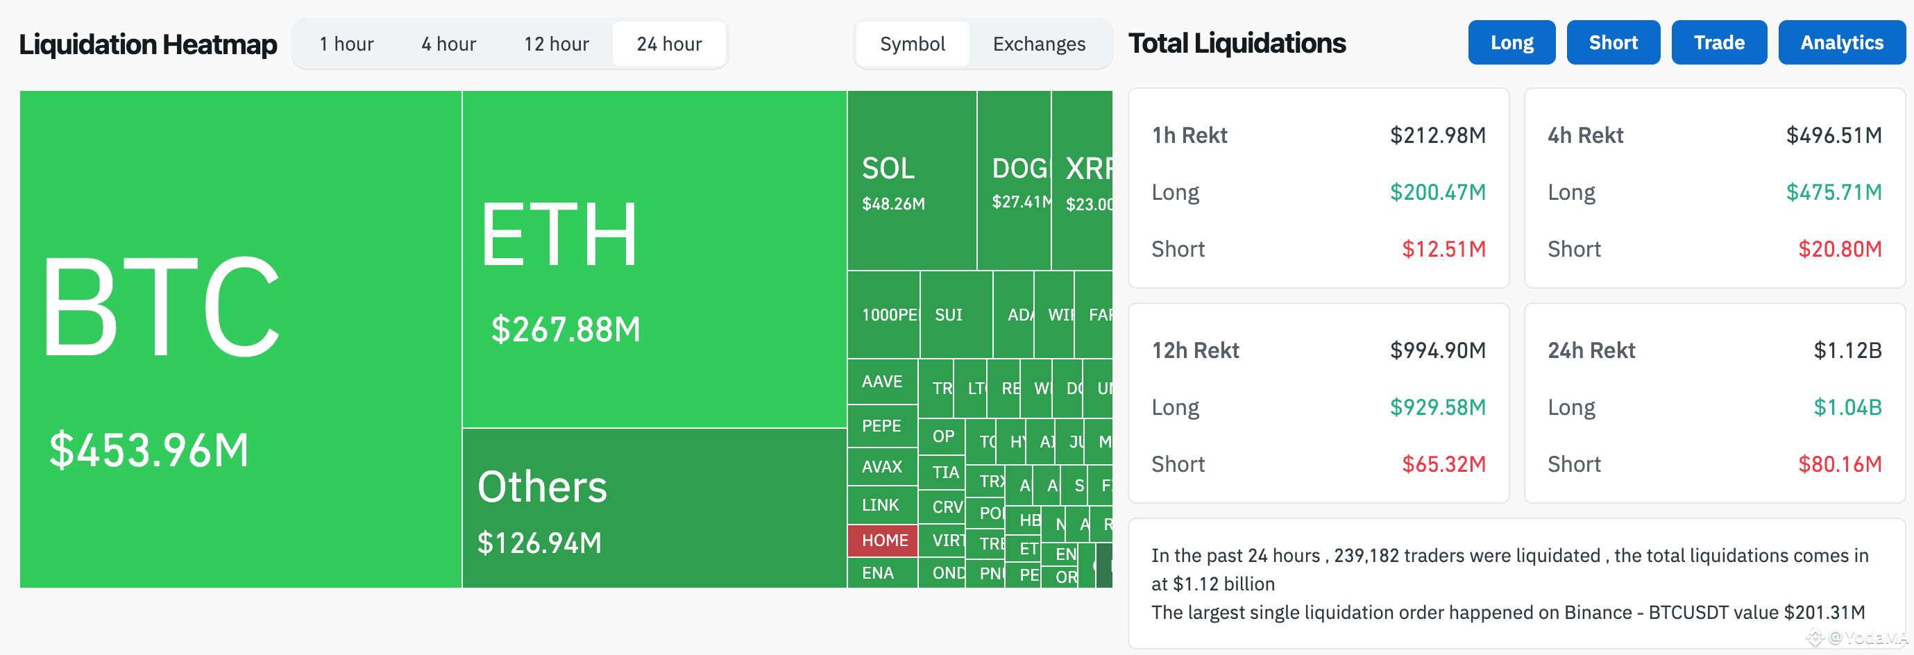Click the BTC heatmap tile
The height and width of the screenshot is (655, 1914).
pyautogui.click(x=241, y=339)
